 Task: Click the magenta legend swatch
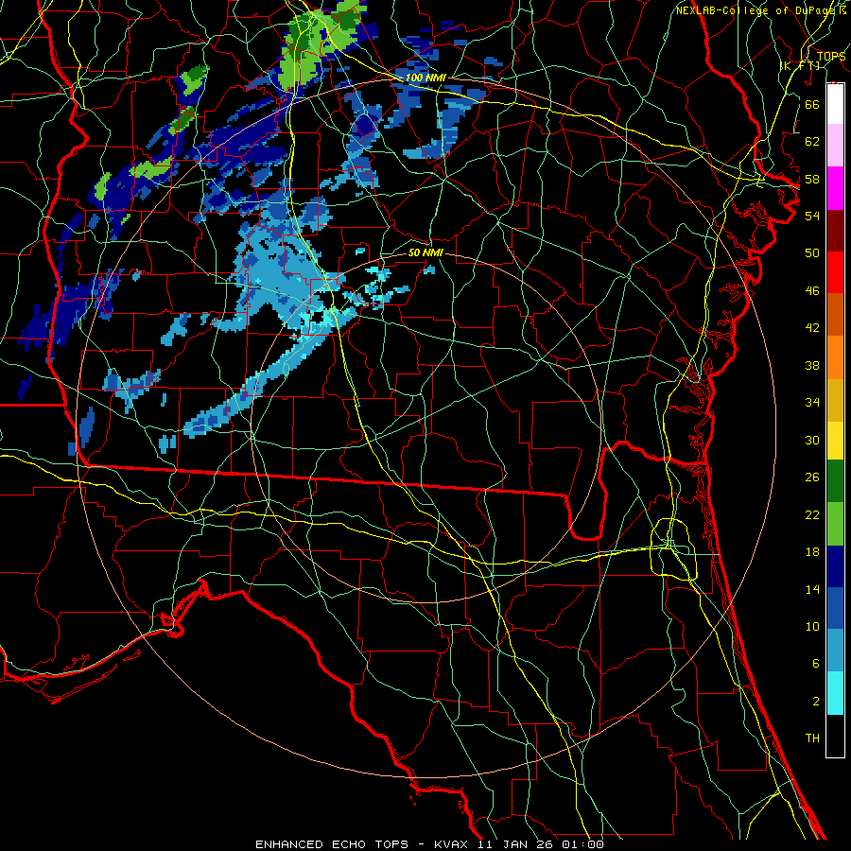point(835,188)
